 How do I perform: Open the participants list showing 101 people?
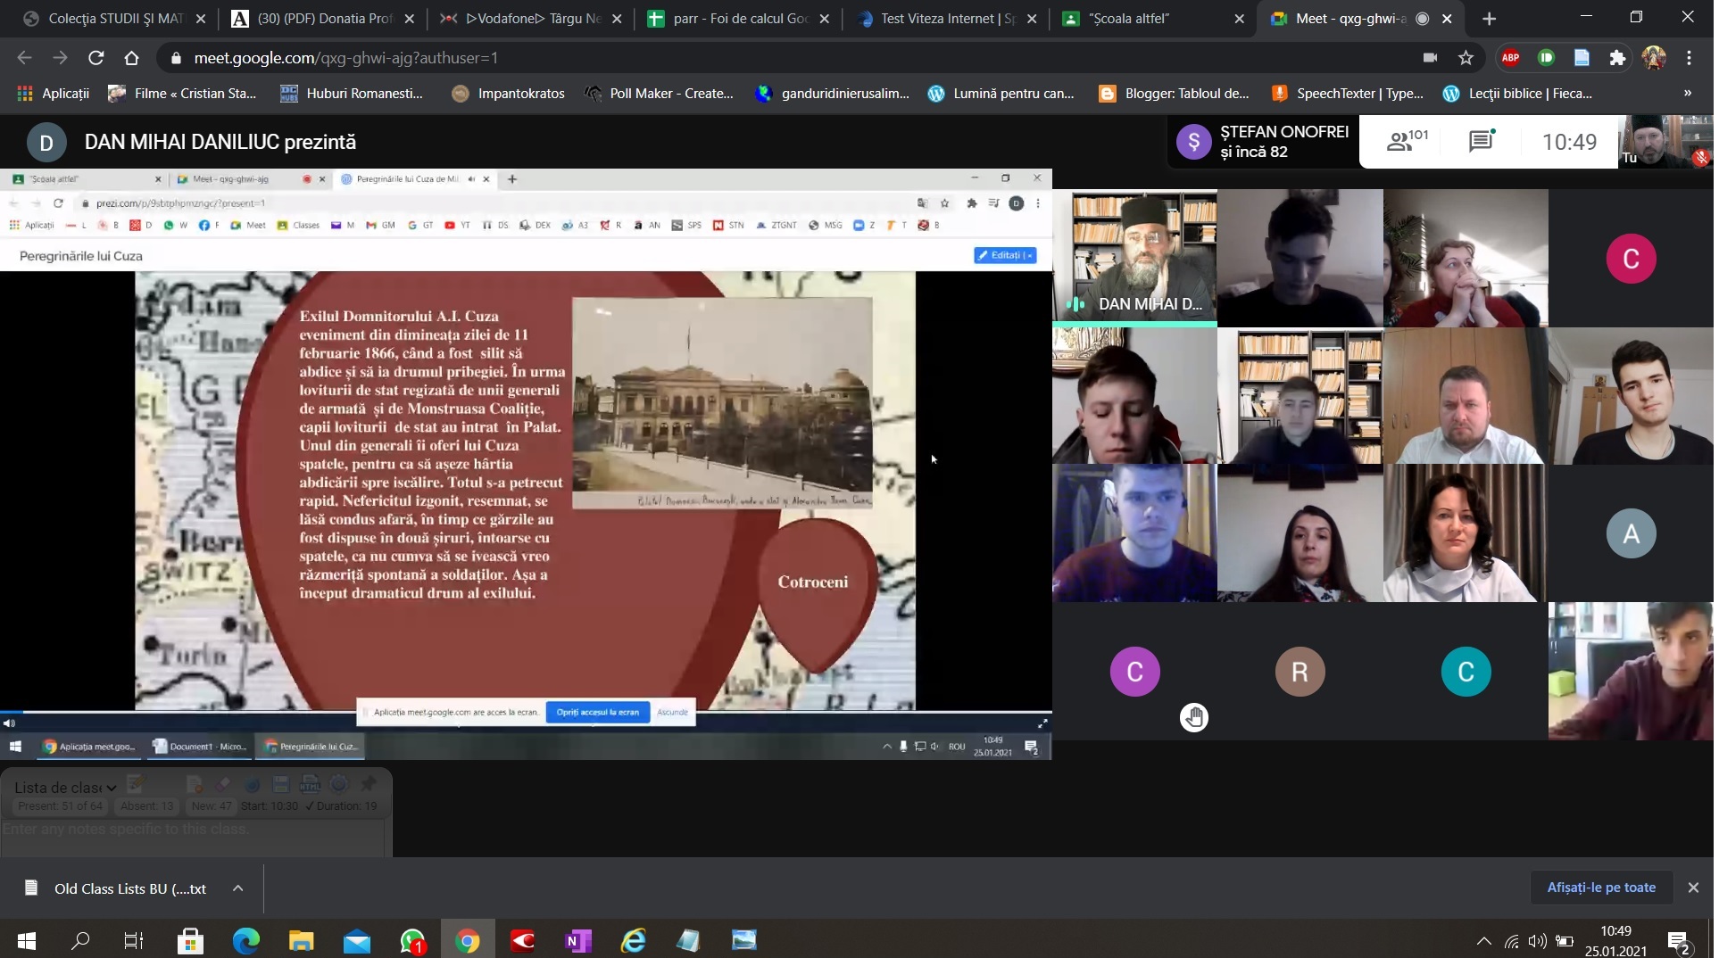point(1407,141)
